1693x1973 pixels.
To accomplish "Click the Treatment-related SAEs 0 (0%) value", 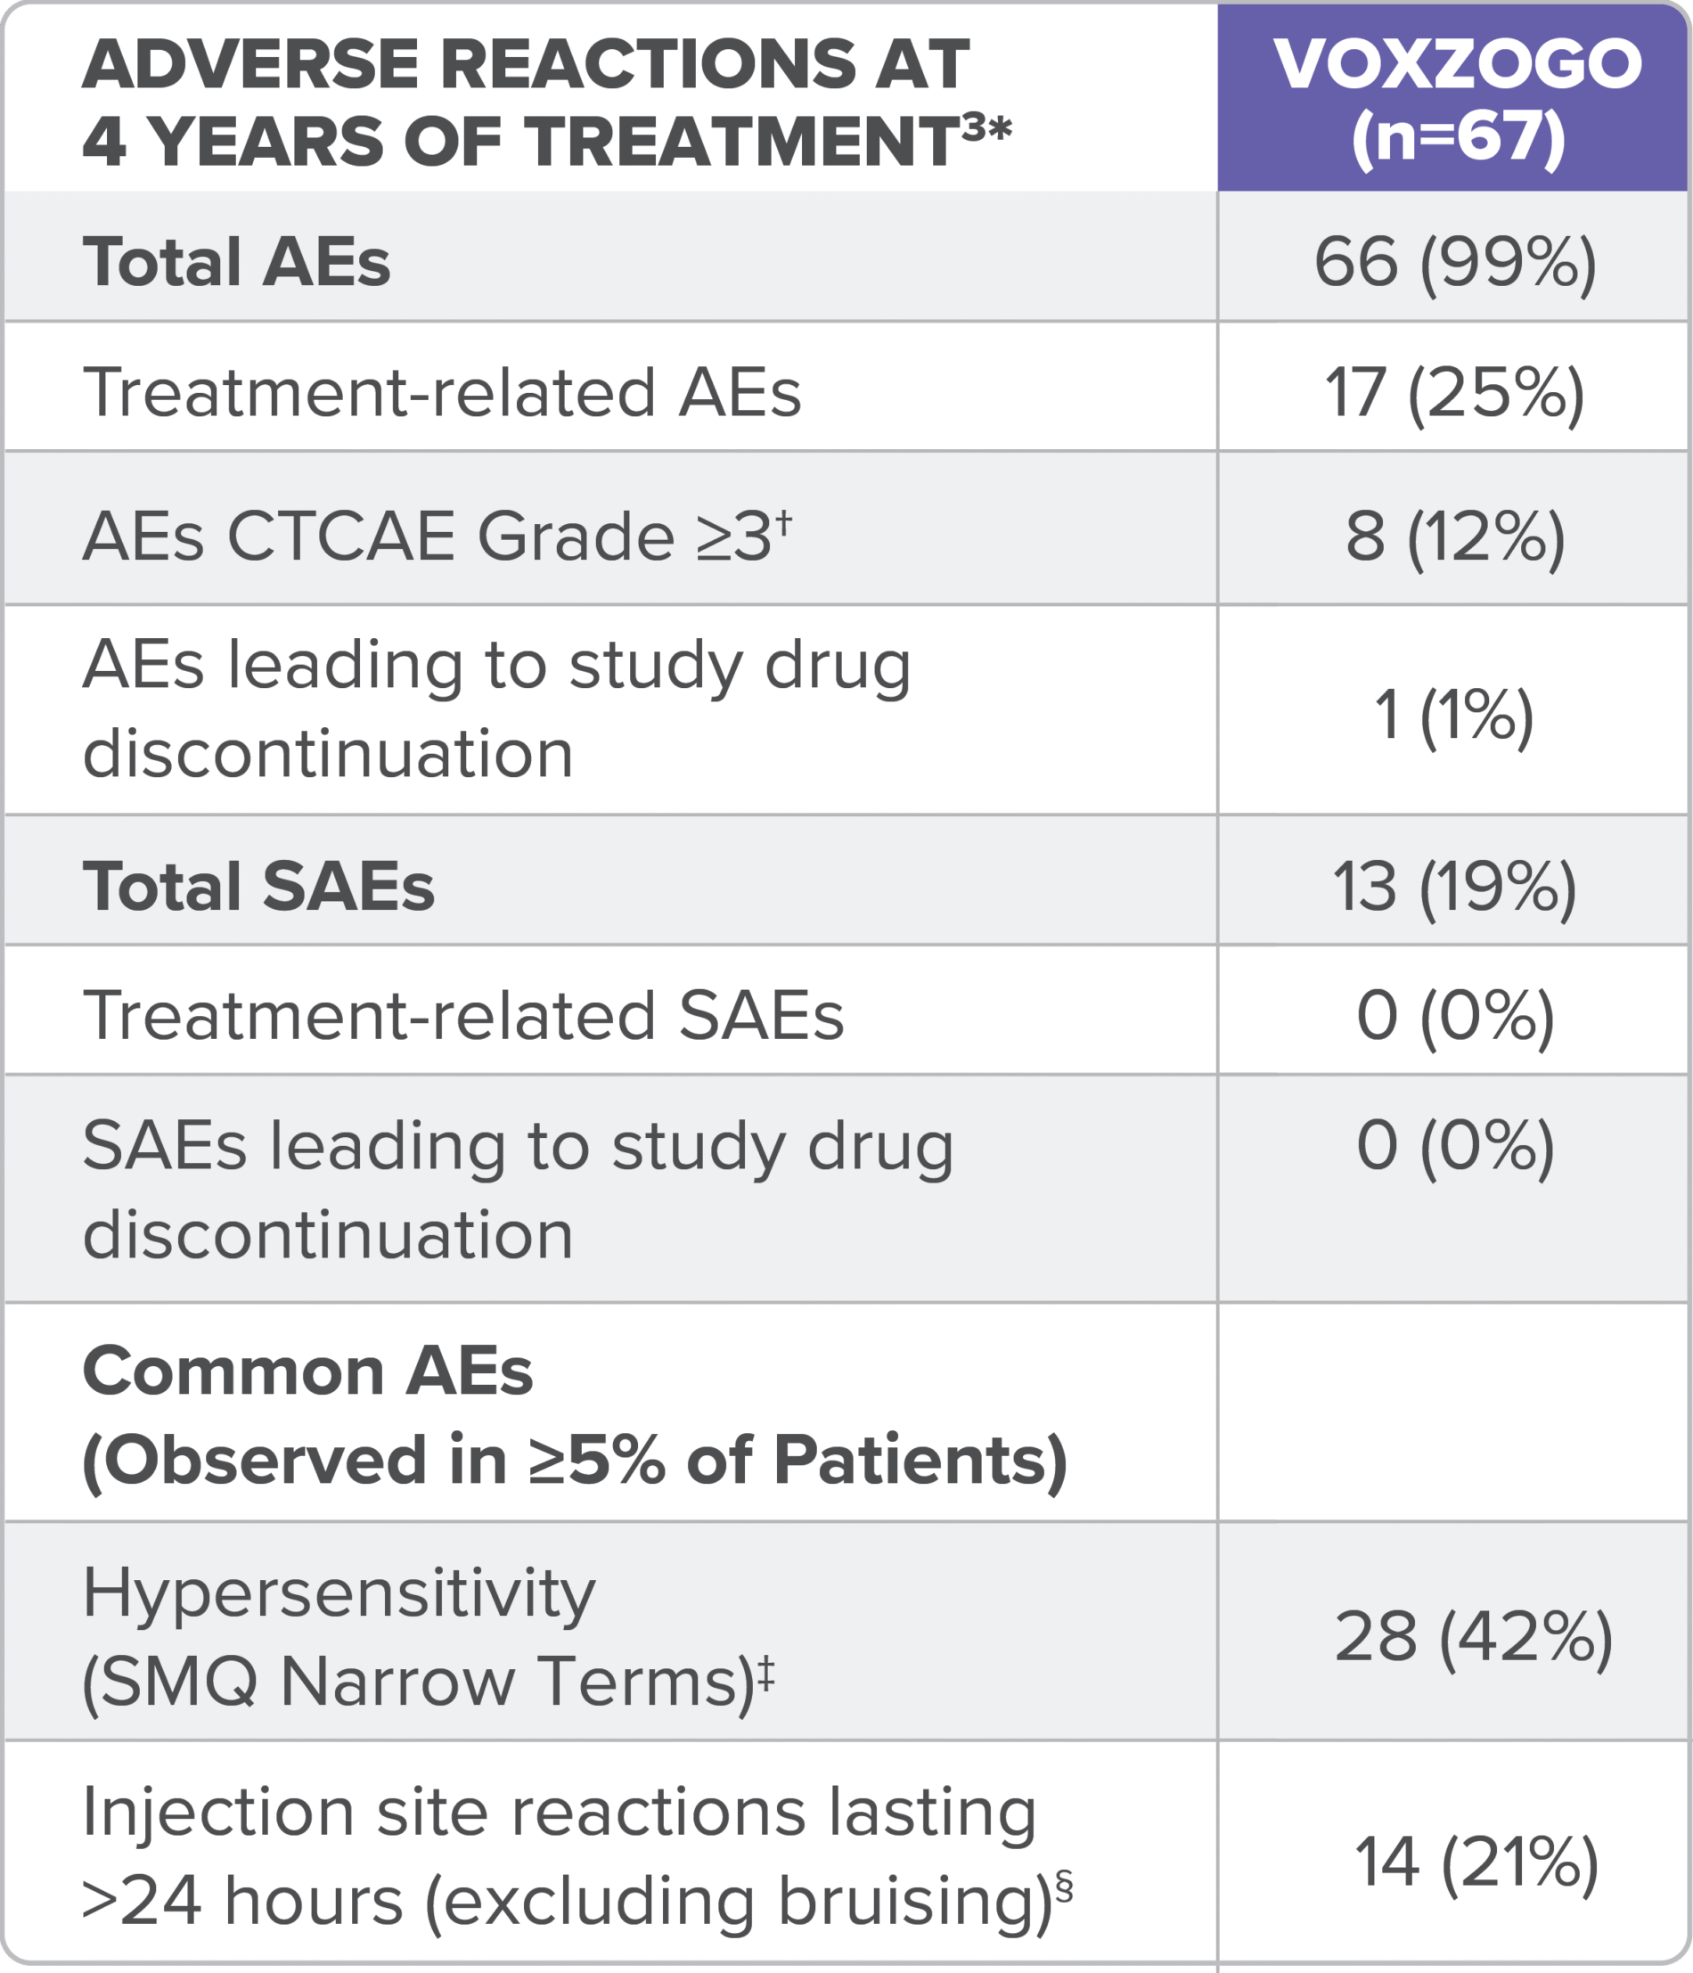I will (1455, 1015).
